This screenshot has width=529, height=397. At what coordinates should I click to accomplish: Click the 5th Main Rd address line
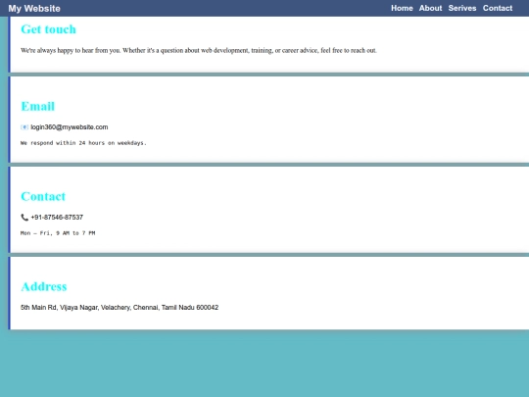pos(120,308)
